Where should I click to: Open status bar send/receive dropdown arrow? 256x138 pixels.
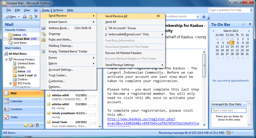point(232,133)
